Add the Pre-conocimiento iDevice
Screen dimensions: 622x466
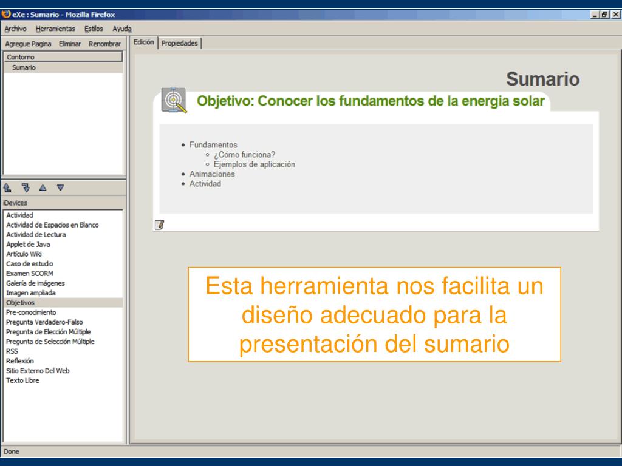tap(63, 312)
